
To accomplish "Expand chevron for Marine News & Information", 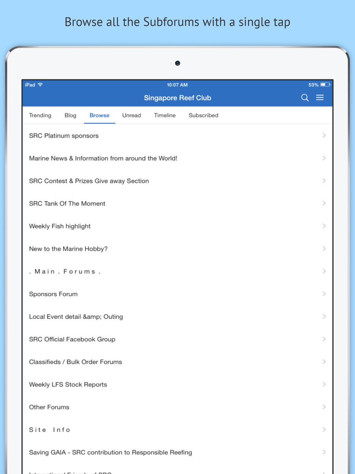I will (324, 158).
